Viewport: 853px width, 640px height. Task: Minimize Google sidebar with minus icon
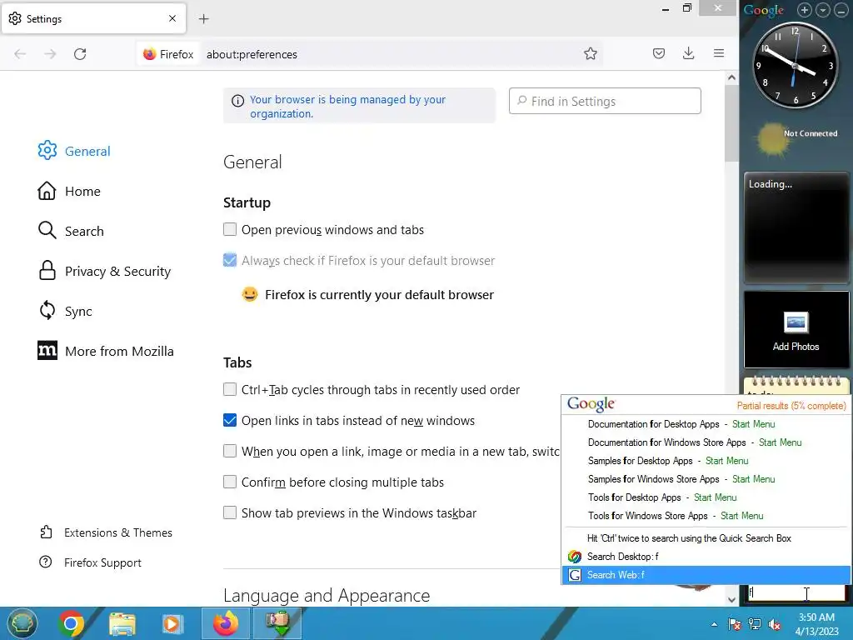[841, 10]
